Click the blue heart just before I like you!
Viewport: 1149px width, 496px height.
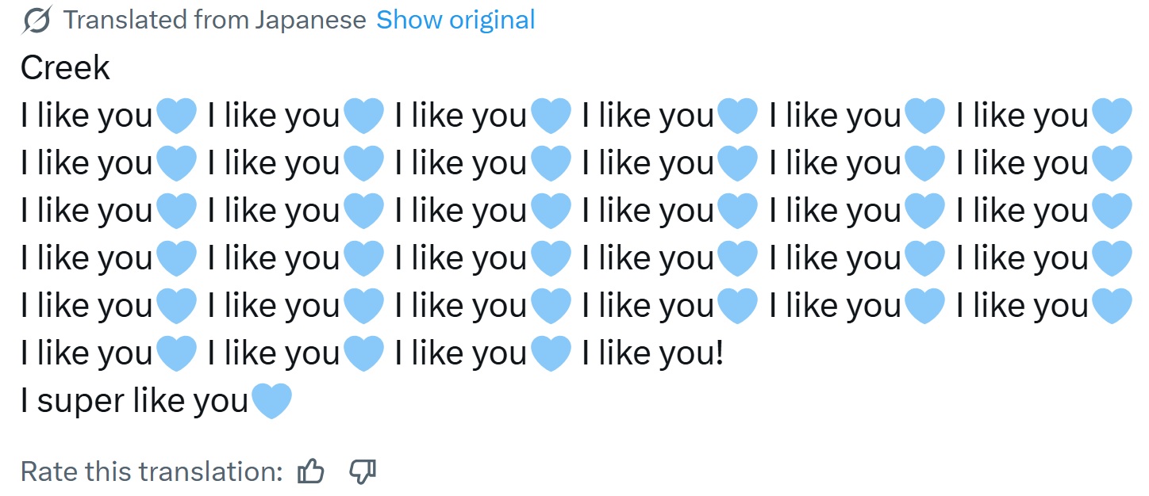click(551, 354)
